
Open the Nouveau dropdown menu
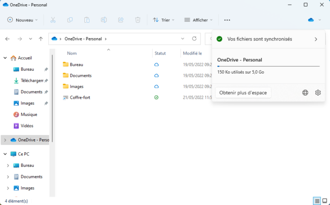click(x=22, y=20)
